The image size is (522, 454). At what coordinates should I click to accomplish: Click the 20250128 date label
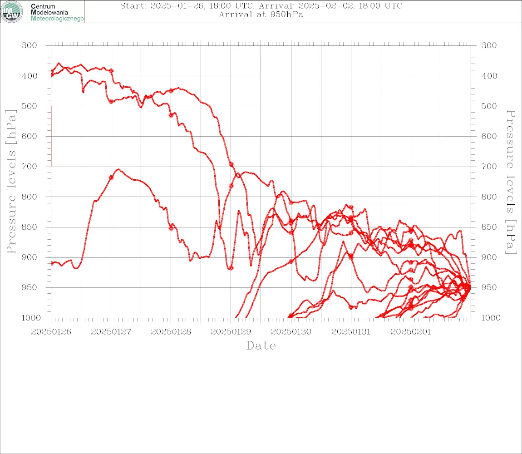(x=171, y=332)
